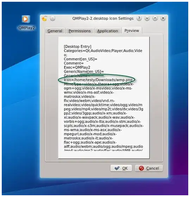Viewport: 190px width, 197px height.
Task: Open the window menu icon in title bar
Action: click(44, 19)
